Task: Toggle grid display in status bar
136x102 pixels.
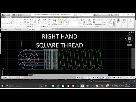Action: coord(82,78)
